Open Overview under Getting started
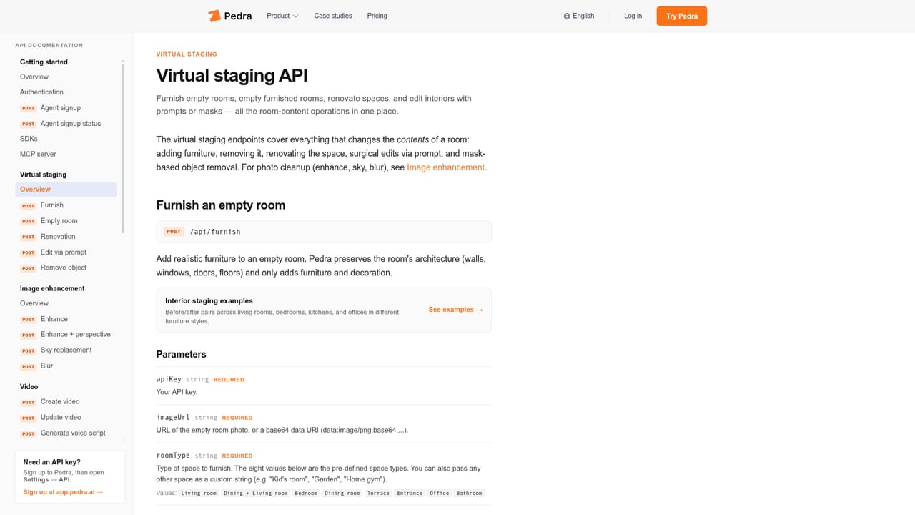Screen dimensions: 915x515 coord(34,77)
